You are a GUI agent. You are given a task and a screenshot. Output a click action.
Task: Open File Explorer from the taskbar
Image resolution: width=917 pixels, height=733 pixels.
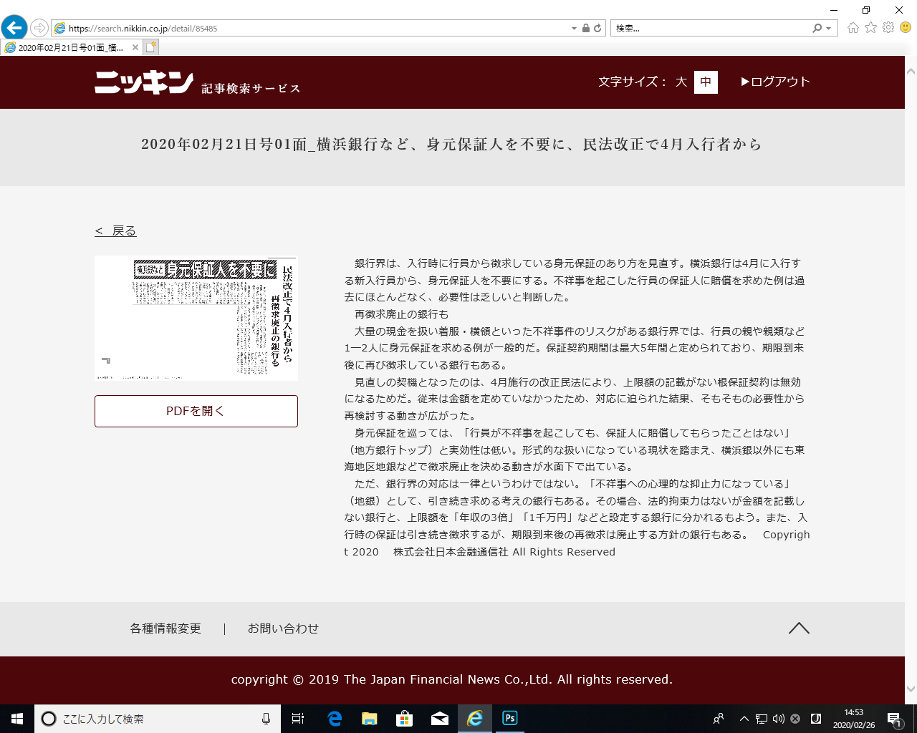(x=370, y=719)
